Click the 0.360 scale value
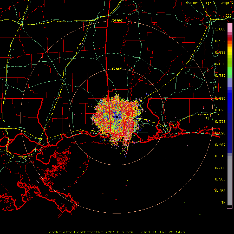 (220, 168)
